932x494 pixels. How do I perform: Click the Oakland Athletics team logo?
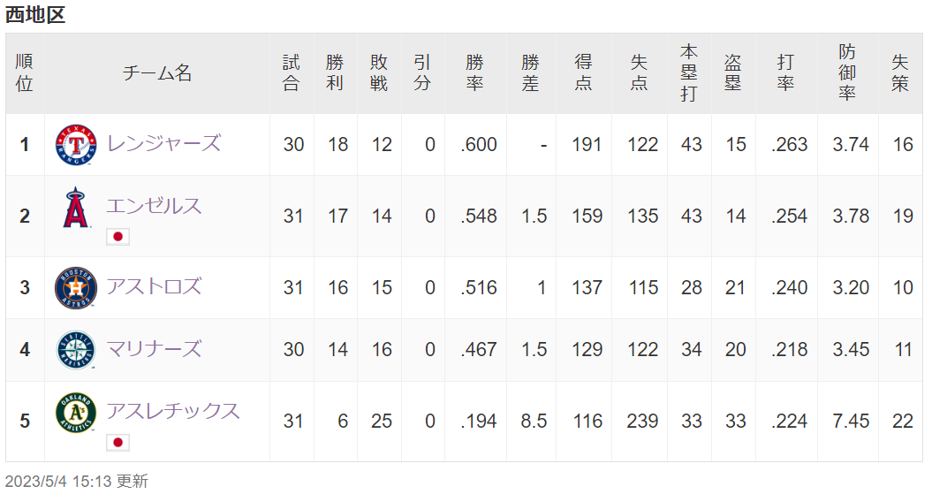(75, 413)
